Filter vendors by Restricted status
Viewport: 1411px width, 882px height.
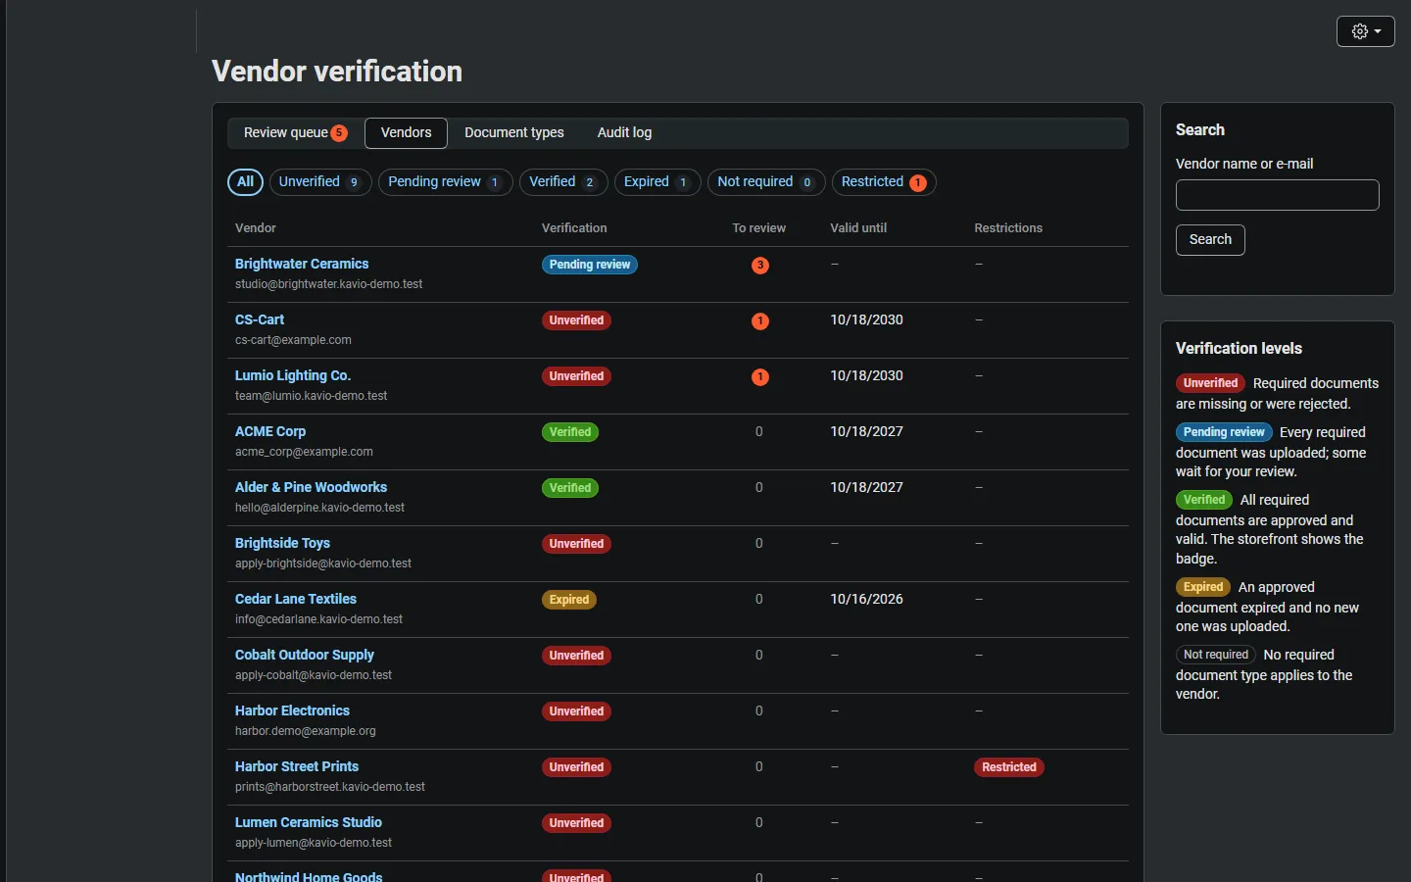[x=883, y=182]
